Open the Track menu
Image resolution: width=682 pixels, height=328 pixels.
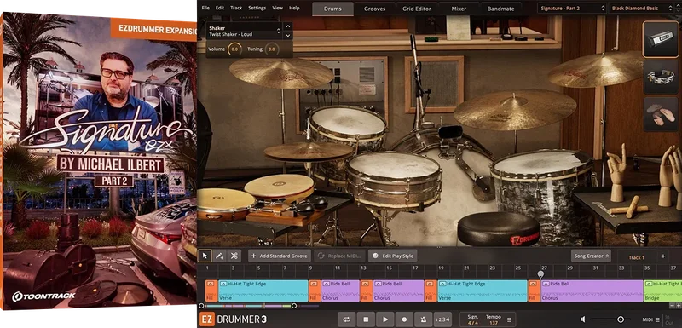(236, 8)
